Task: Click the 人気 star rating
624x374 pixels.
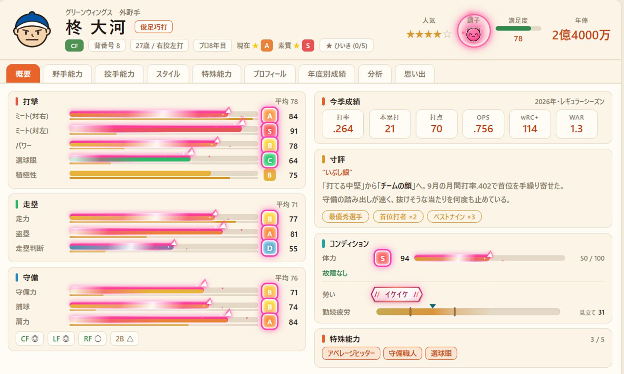Action: point(429,34)
